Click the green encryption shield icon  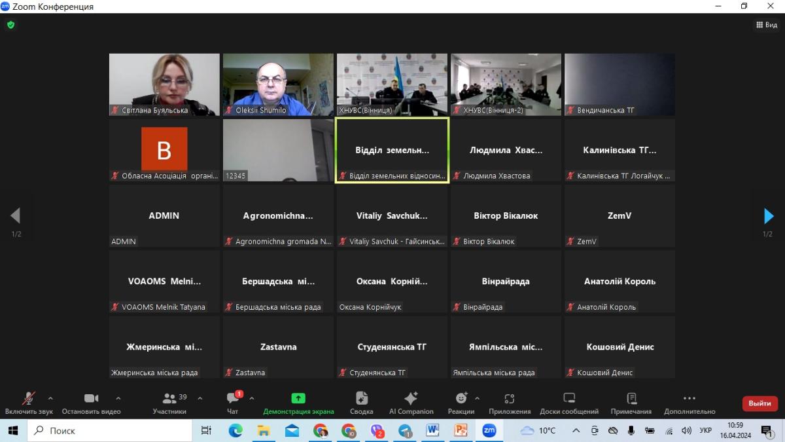pyautogui.click(x=10, y=25)
